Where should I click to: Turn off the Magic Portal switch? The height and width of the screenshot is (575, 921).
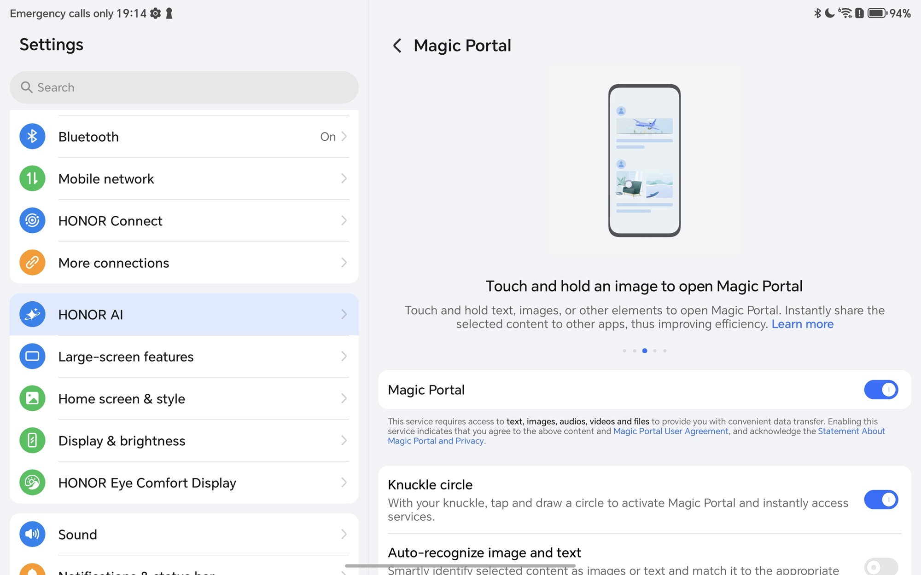(880, 390)
